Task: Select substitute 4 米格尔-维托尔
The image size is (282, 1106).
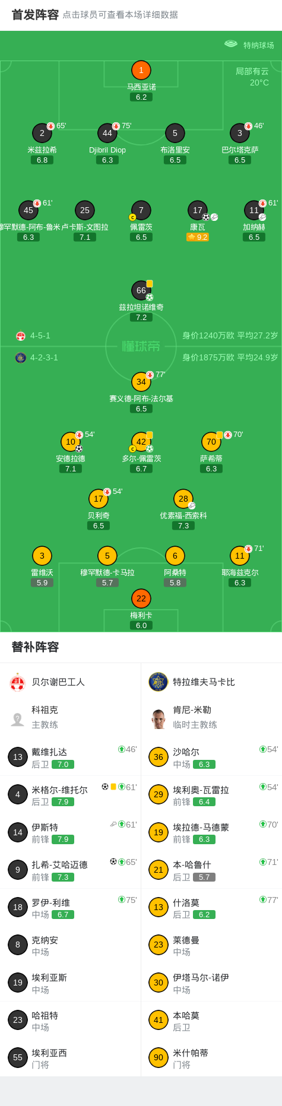Action: [71, 794]
